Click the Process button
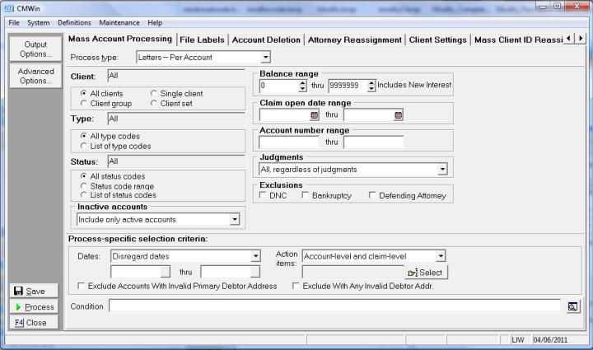This screenshot has width=593, height=350. (x=33, y=306)
